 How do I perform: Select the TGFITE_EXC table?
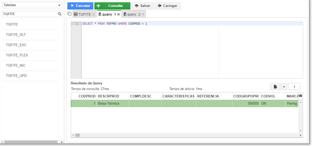(x=30, y=45)
